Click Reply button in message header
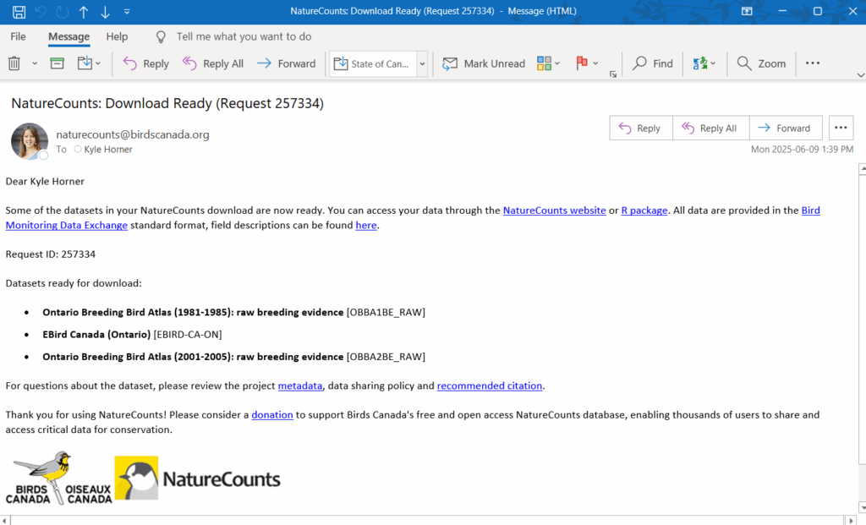The width and height of the screenshot is (866, 525). point(641,128)
